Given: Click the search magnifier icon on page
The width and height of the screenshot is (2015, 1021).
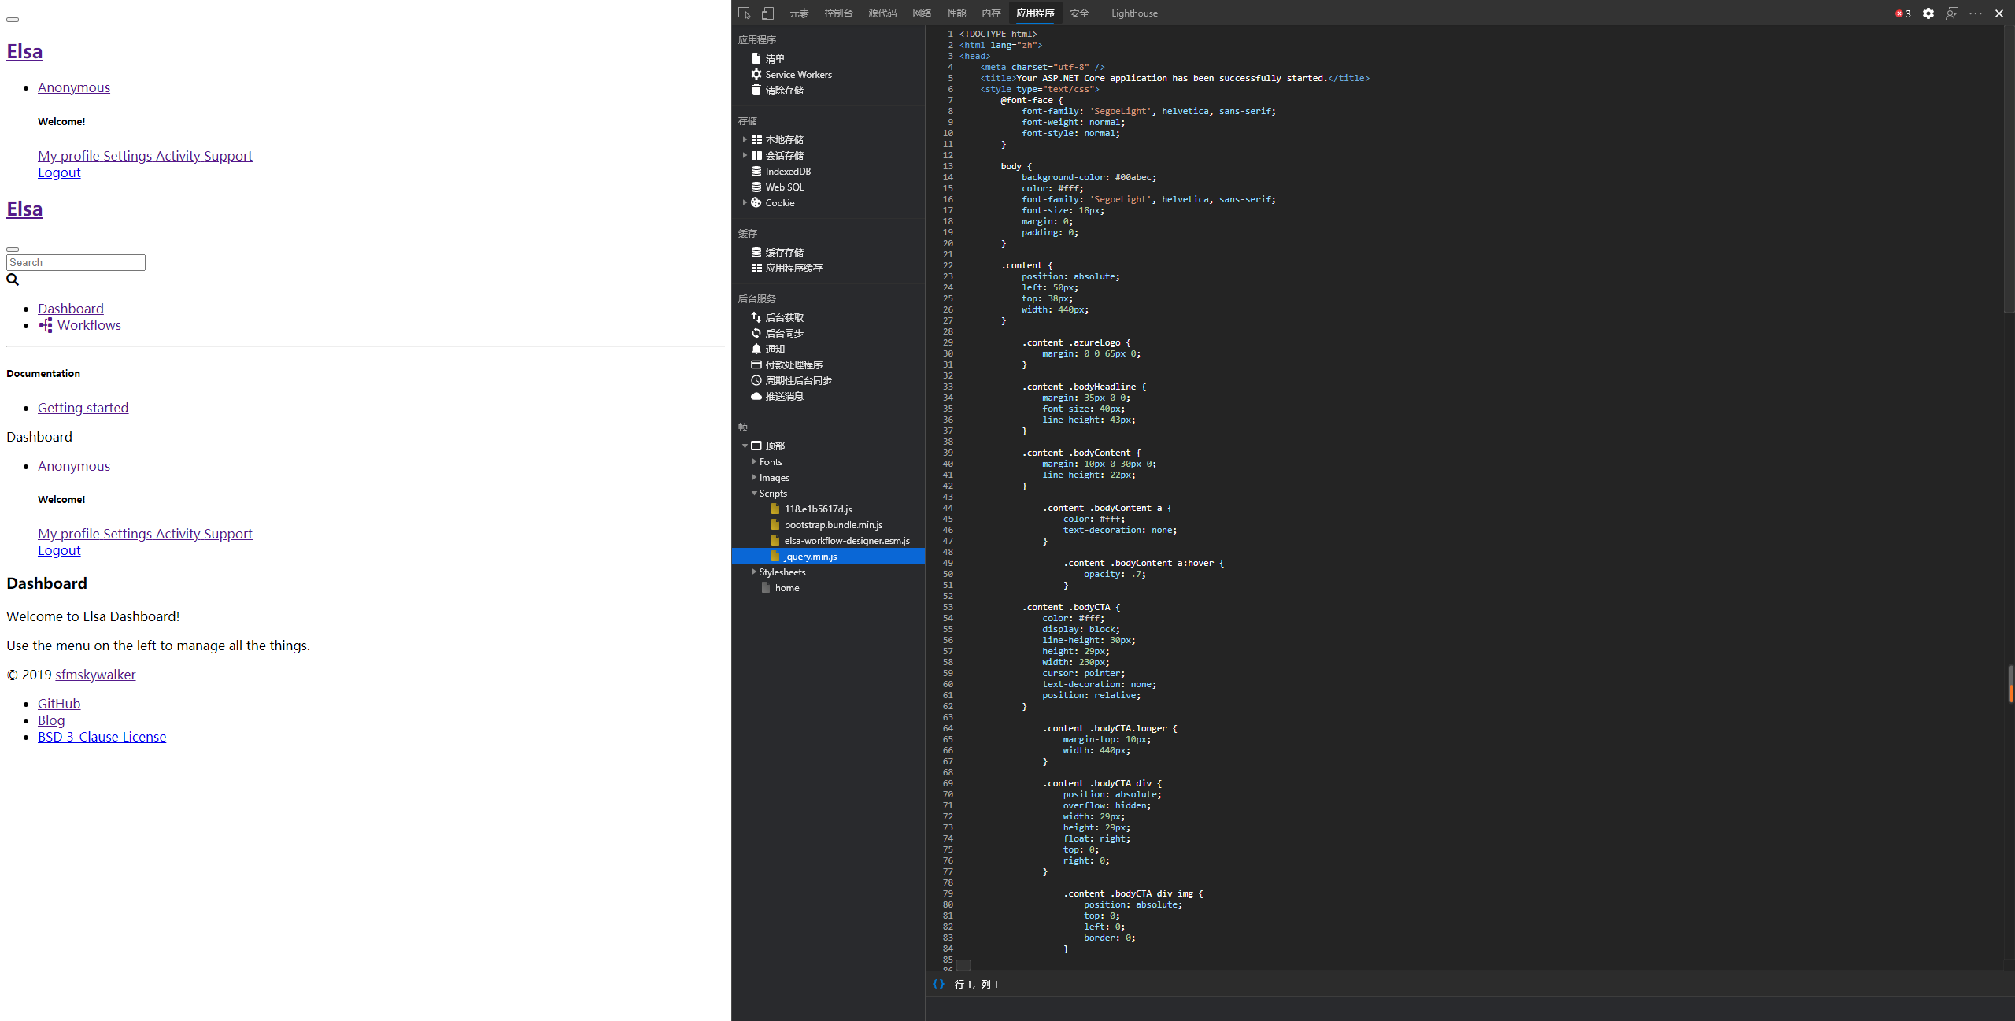Looking at the screenshot, I should (x=13, y=279).
